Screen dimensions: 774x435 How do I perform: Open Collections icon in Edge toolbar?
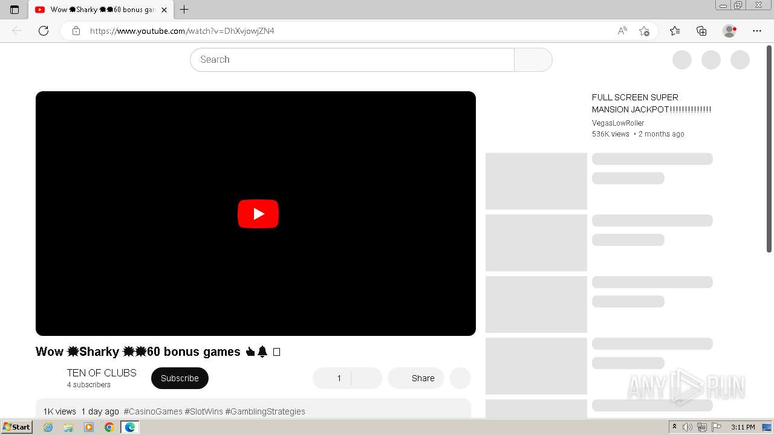tap(701, 31)
